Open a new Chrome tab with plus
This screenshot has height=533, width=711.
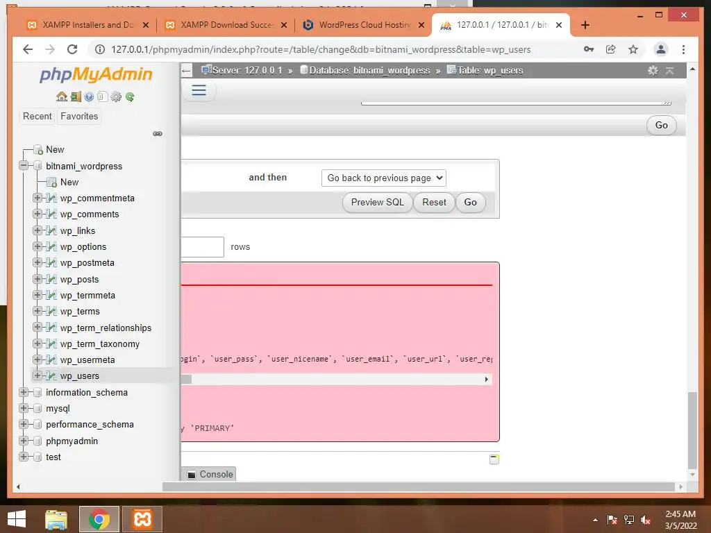[585, 25]
